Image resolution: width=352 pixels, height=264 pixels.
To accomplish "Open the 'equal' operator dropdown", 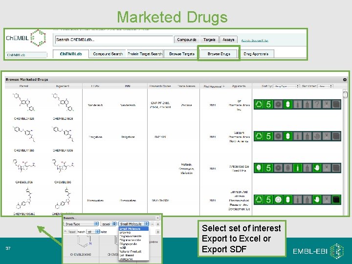I will click(x=108, y=224).
